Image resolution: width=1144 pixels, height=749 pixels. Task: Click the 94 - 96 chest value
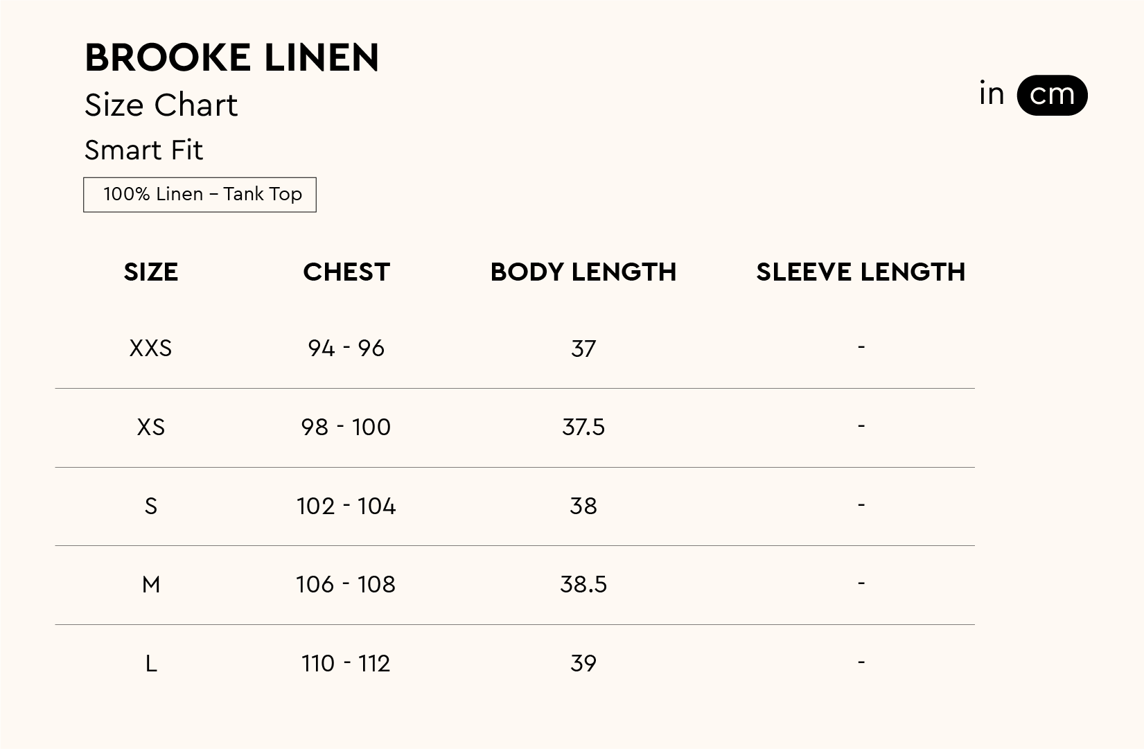(x=346, y=348)
